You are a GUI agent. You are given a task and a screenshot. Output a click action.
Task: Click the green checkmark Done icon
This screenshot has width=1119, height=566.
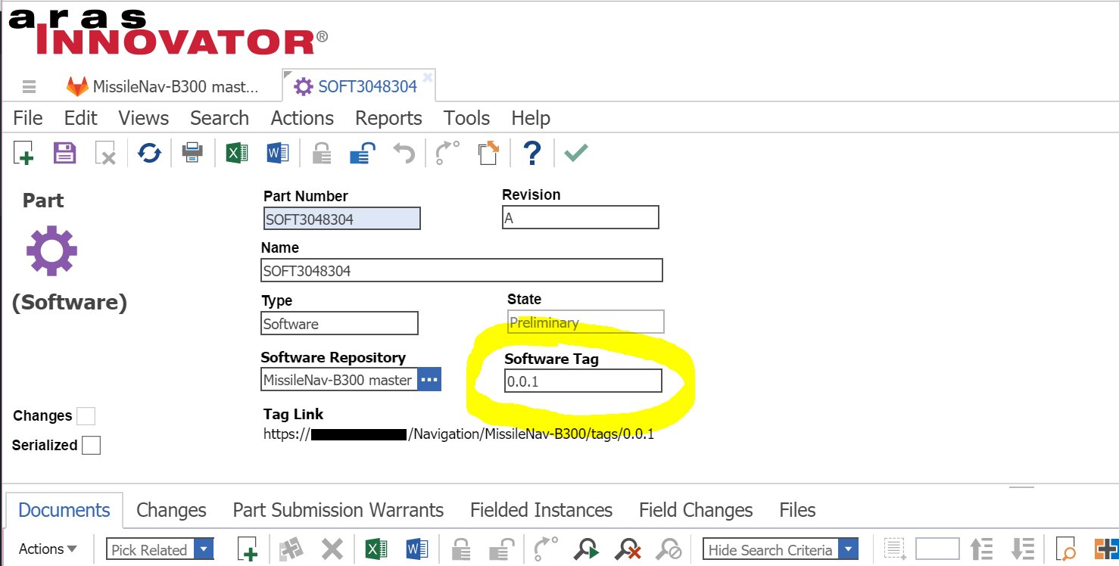coord(575,153)
